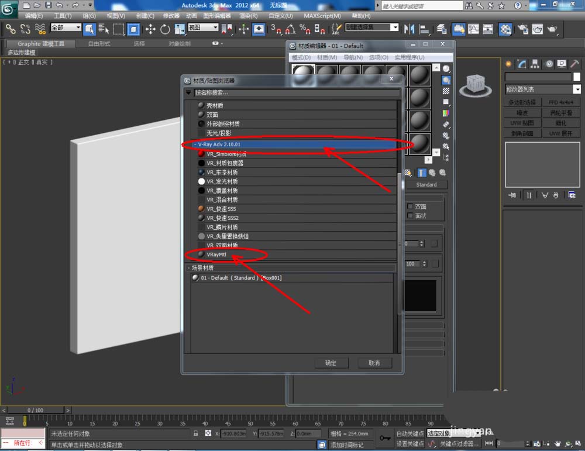The height and width of the screenshot is (451, 585).
Task: Open 实用程序(U) menu in material editor
Action: point(409,57)
